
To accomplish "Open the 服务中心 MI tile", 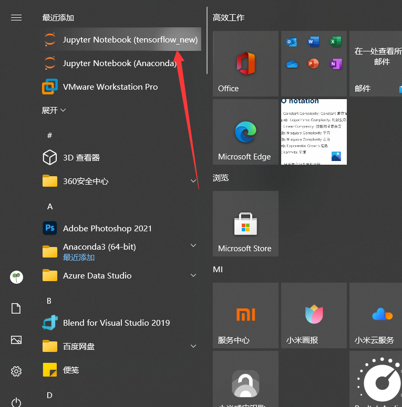I will click(245, 315).
